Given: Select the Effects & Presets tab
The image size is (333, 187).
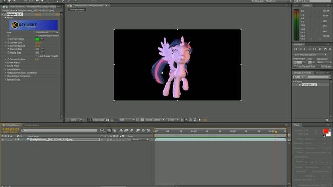Looking at the screenshot, I should [302, 73].
